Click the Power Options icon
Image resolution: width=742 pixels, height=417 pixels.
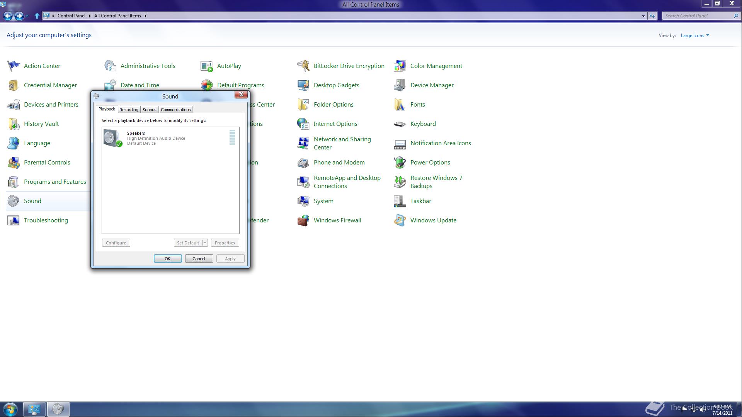(x=400, y=163)
